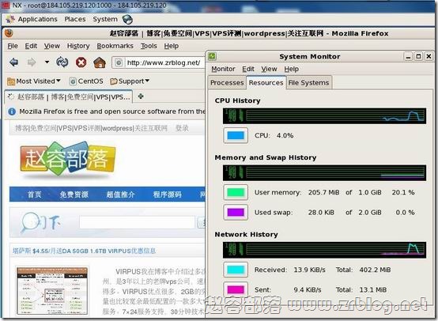
Task: Click the info icon in notification bar
Action: coord(12,111)
